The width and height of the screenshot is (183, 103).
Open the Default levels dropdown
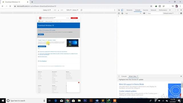pyautogui.click(x=168, y=13)
